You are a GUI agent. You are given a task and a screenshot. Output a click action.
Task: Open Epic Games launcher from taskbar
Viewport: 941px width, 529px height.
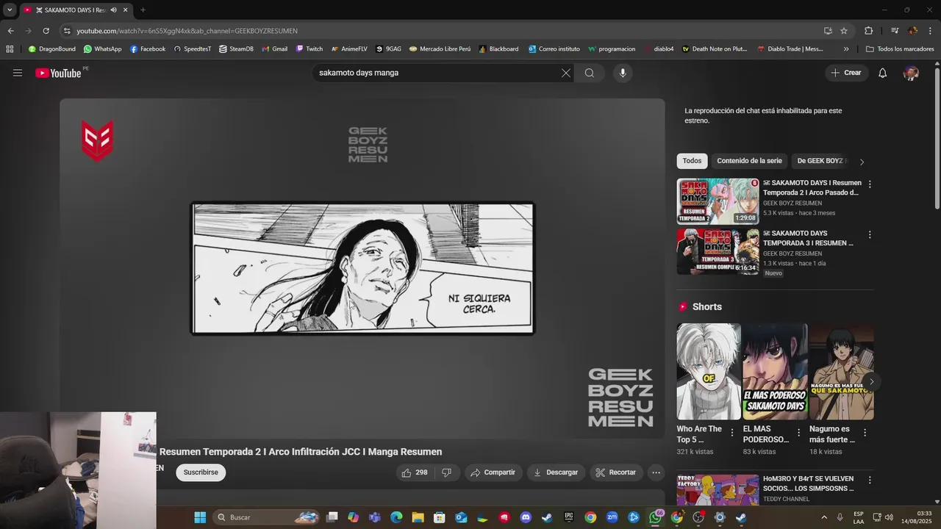569,517
